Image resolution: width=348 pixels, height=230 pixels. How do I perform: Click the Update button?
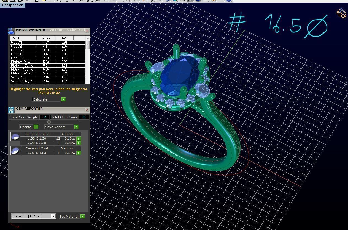(x=26, y=127)
